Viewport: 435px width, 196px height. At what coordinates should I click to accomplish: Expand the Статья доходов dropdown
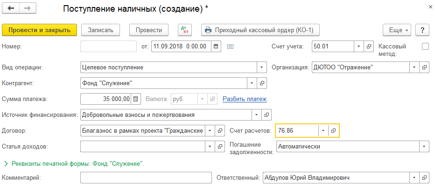click(x=210, y=147)
